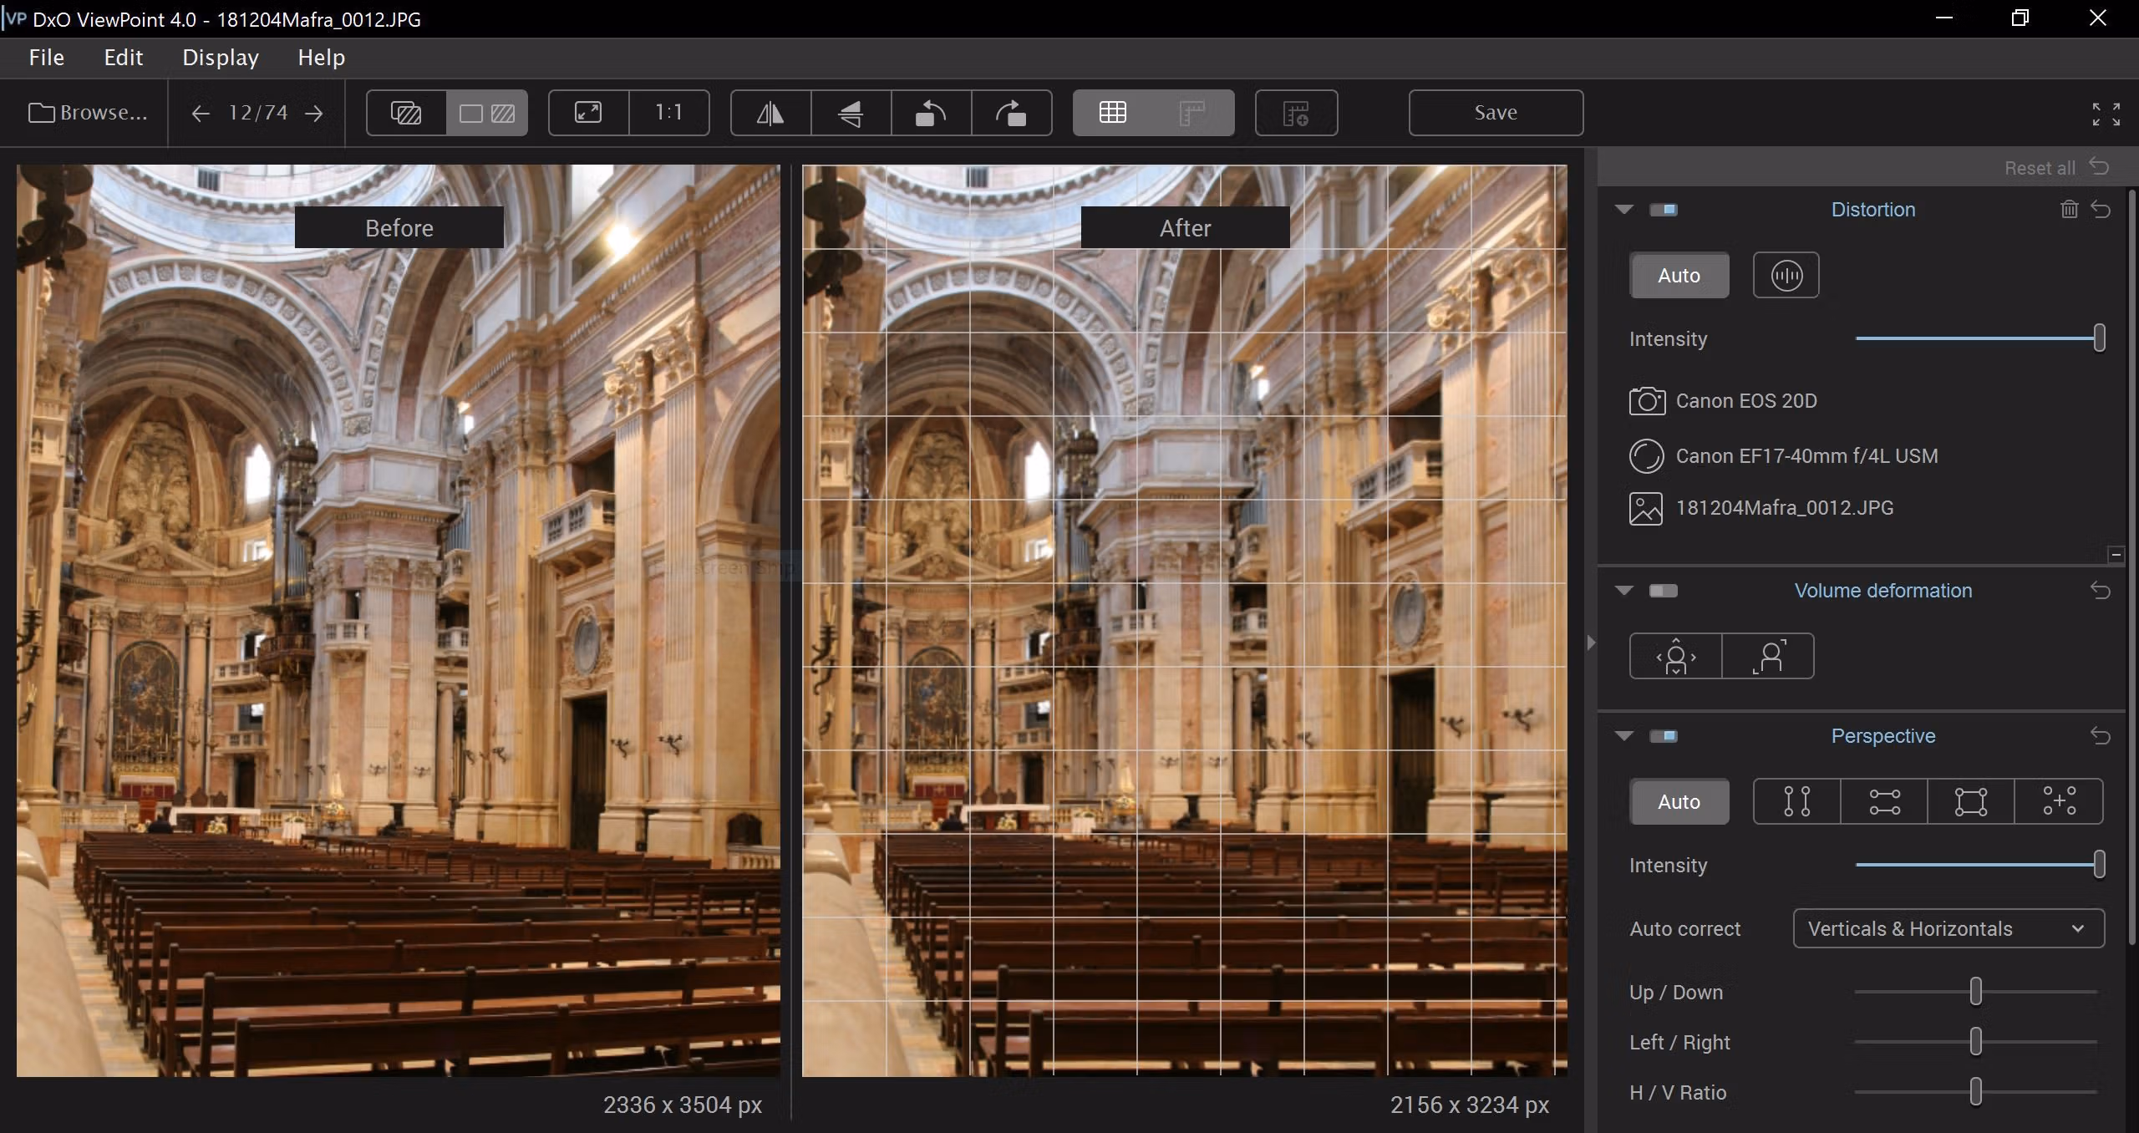
Task: Collapse right panel with side arrow
Action: click(1591, 643)
